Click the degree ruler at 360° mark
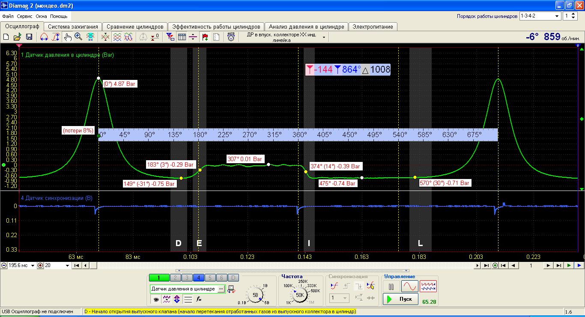 pos(299,135)
